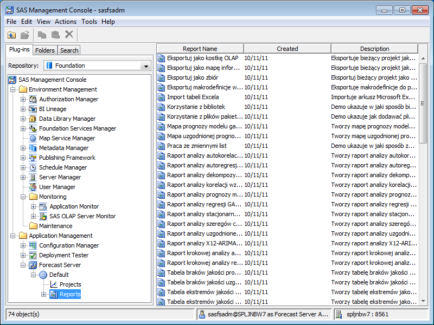Viewport: 434px width, 325px height.
Task: Click the Metadata Manager icon
Action: (x=33, y=148)
